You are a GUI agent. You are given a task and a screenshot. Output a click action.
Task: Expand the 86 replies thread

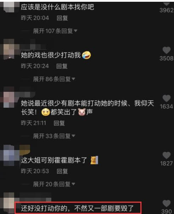click(54, 79)
